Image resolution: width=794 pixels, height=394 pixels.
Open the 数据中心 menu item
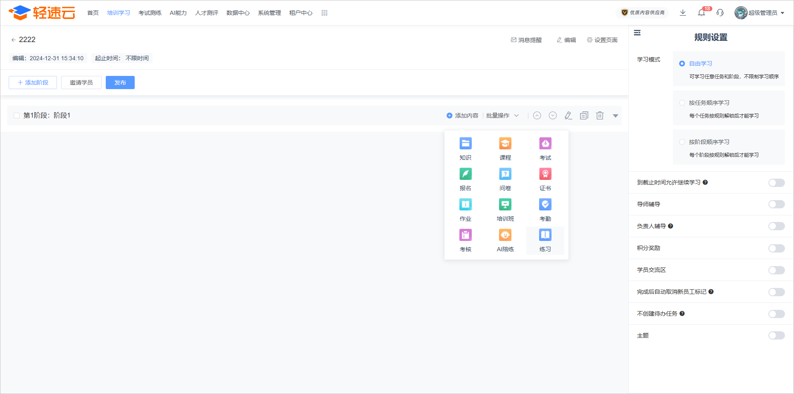[238, 13]
